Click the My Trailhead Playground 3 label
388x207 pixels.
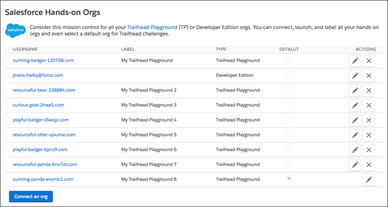149,105
